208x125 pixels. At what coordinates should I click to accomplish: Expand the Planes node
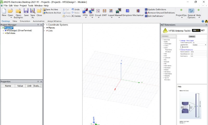click(x=44, y=28)
